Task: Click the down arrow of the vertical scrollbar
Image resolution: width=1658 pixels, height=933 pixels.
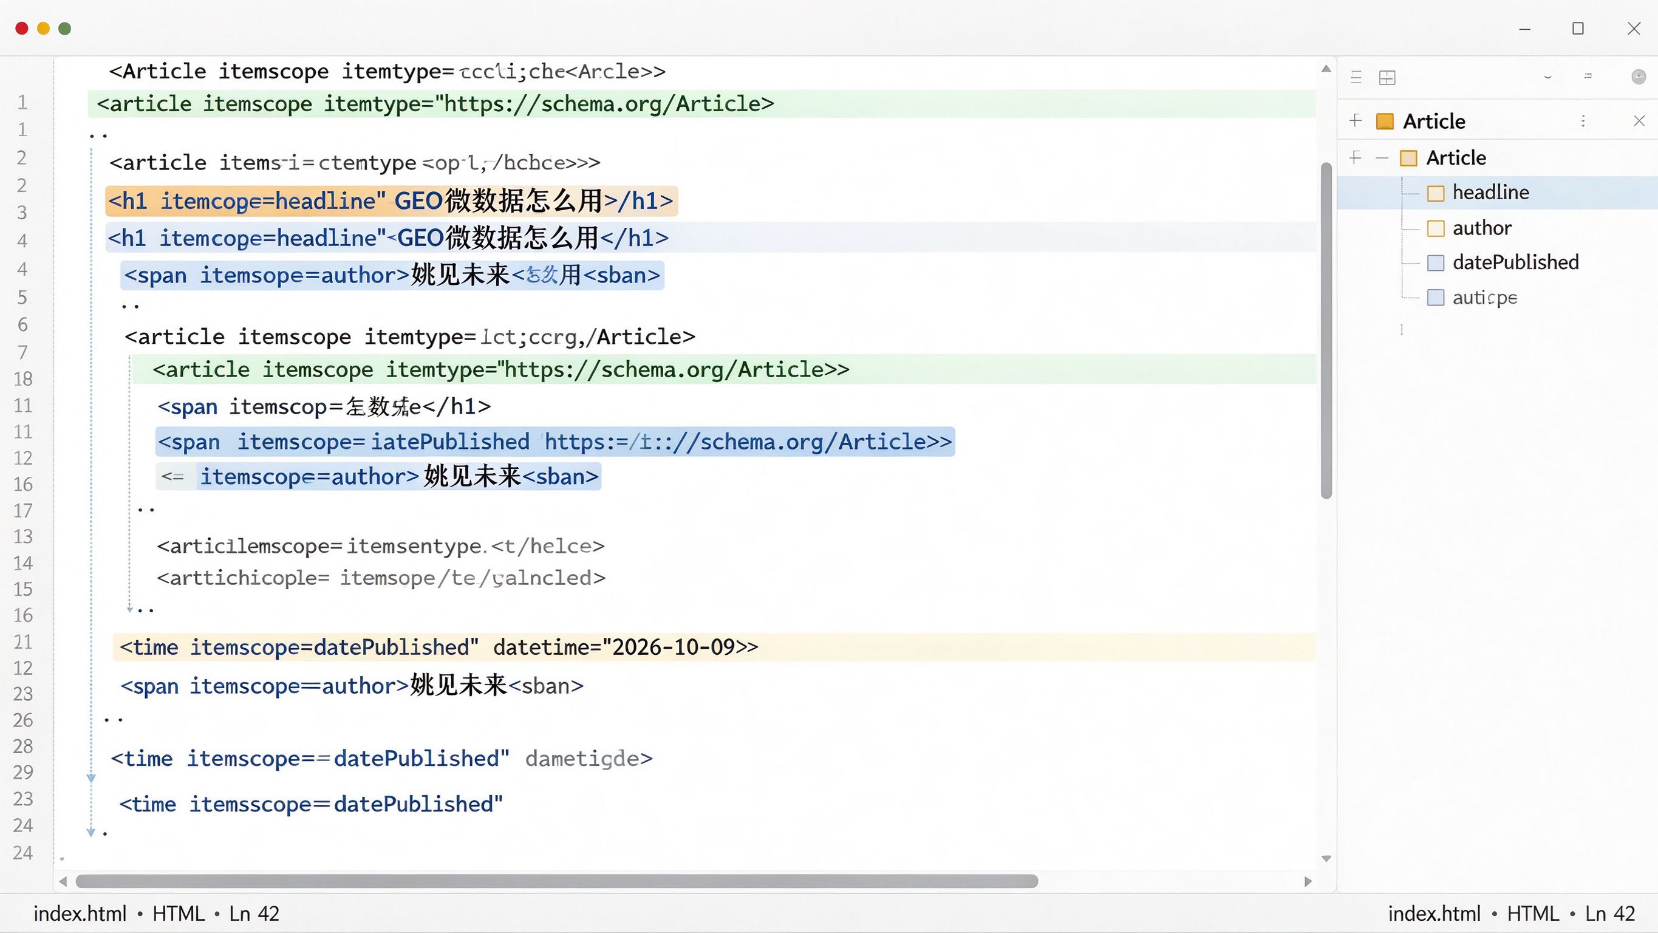Action: 1326,858
